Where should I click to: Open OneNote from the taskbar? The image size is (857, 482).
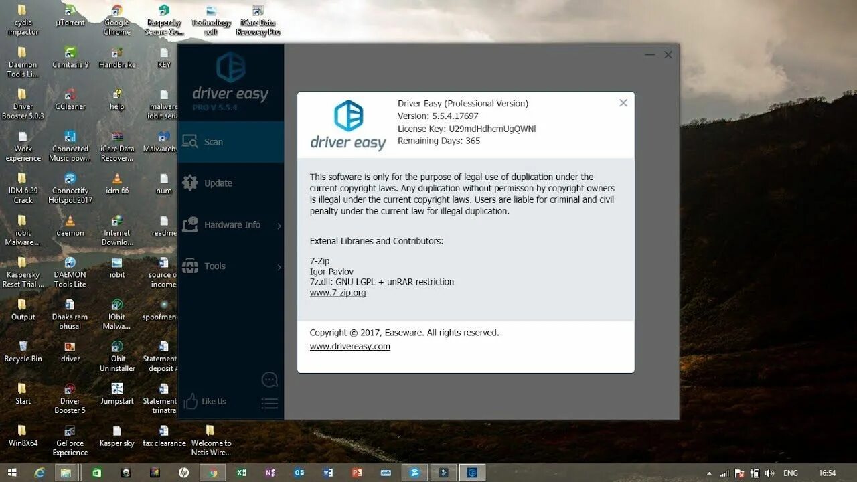tap(270, 473)
